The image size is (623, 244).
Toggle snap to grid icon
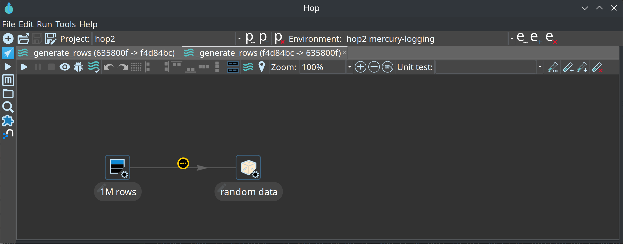click(136, 67)
